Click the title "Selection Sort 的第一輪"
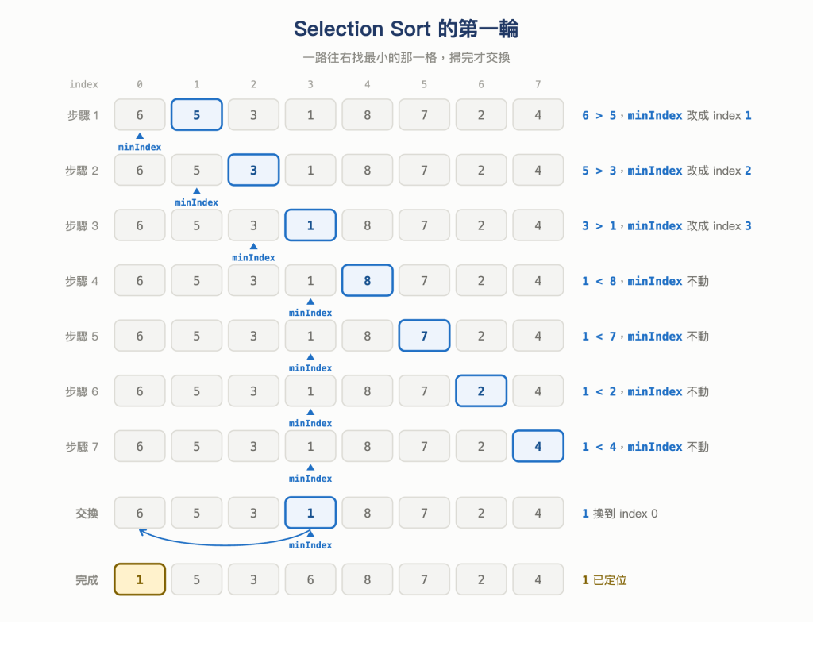The width and height of the screenshot is (813, 658). [x=406, y=29]
